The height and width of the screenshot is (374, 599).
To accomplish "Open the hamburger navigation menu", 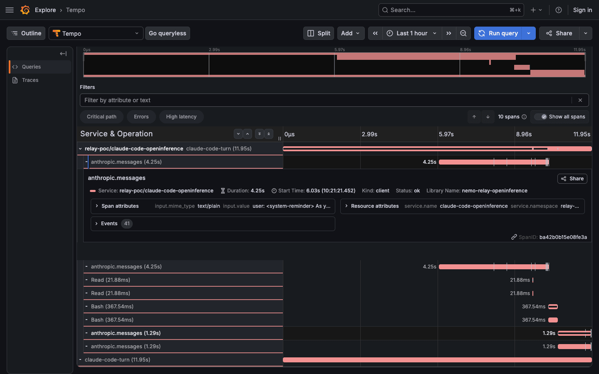I will pos(10,10).
